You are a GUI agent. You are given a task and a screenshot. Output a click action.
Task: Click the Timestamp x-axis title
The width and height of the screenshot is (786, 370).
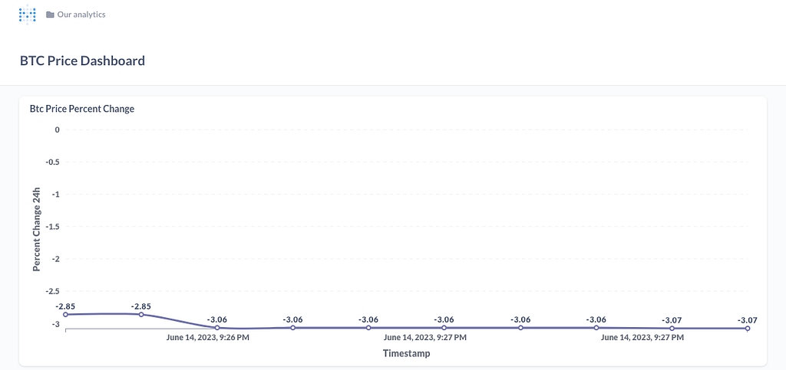tap(407, 353)
